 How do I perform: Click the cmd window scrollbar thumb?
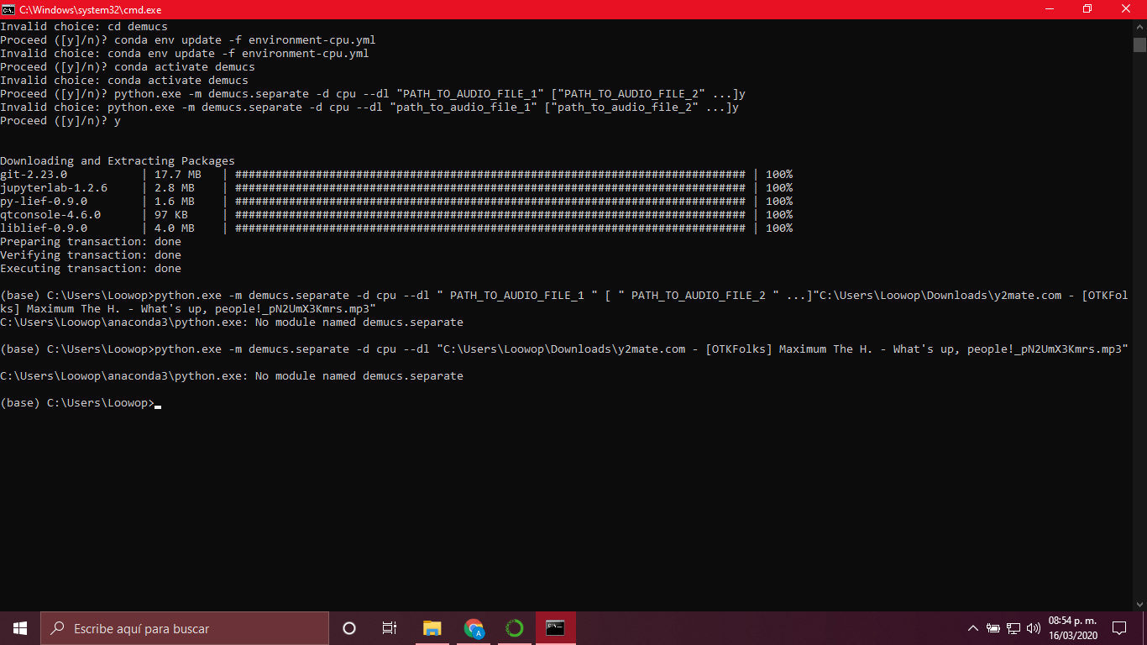[x=1139, y=45]
